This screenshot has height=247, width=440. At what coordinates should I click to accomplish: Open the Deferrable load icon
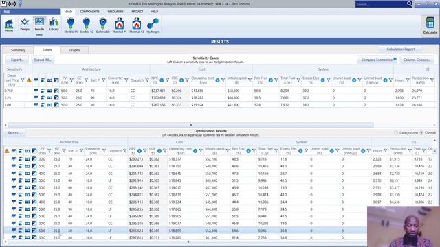pyautogui.click(x=102, y=25)
